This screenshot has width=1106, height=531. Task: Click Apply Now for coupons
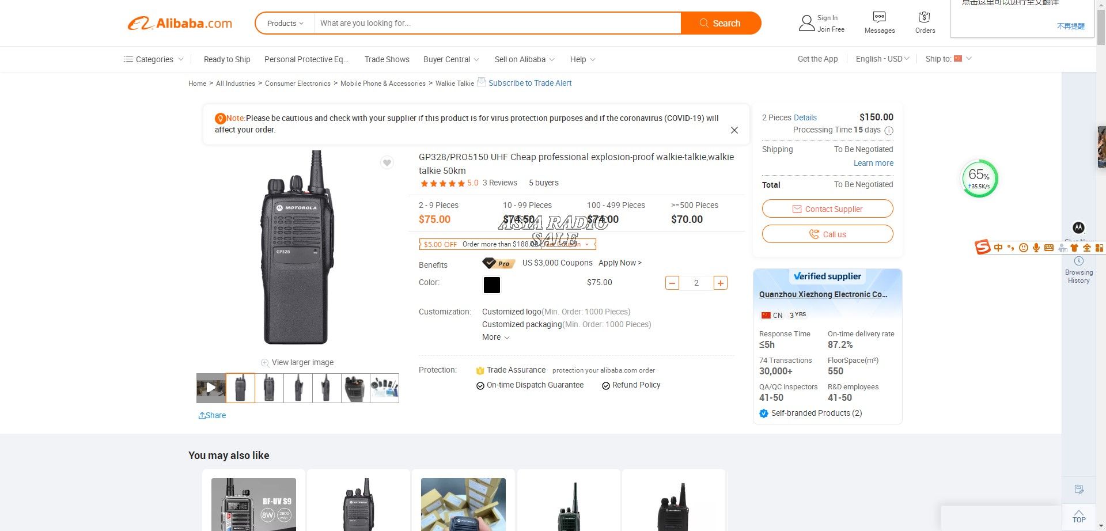[620, 263]
